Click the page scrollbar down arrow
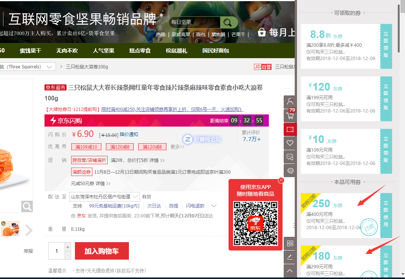This screenshot has width=405, height=279. (x=403, y=274)
